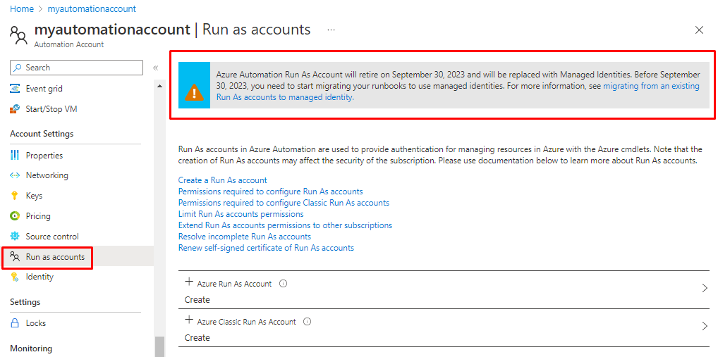Click the Networking icon in sidebar

click(x=15, y=175)
